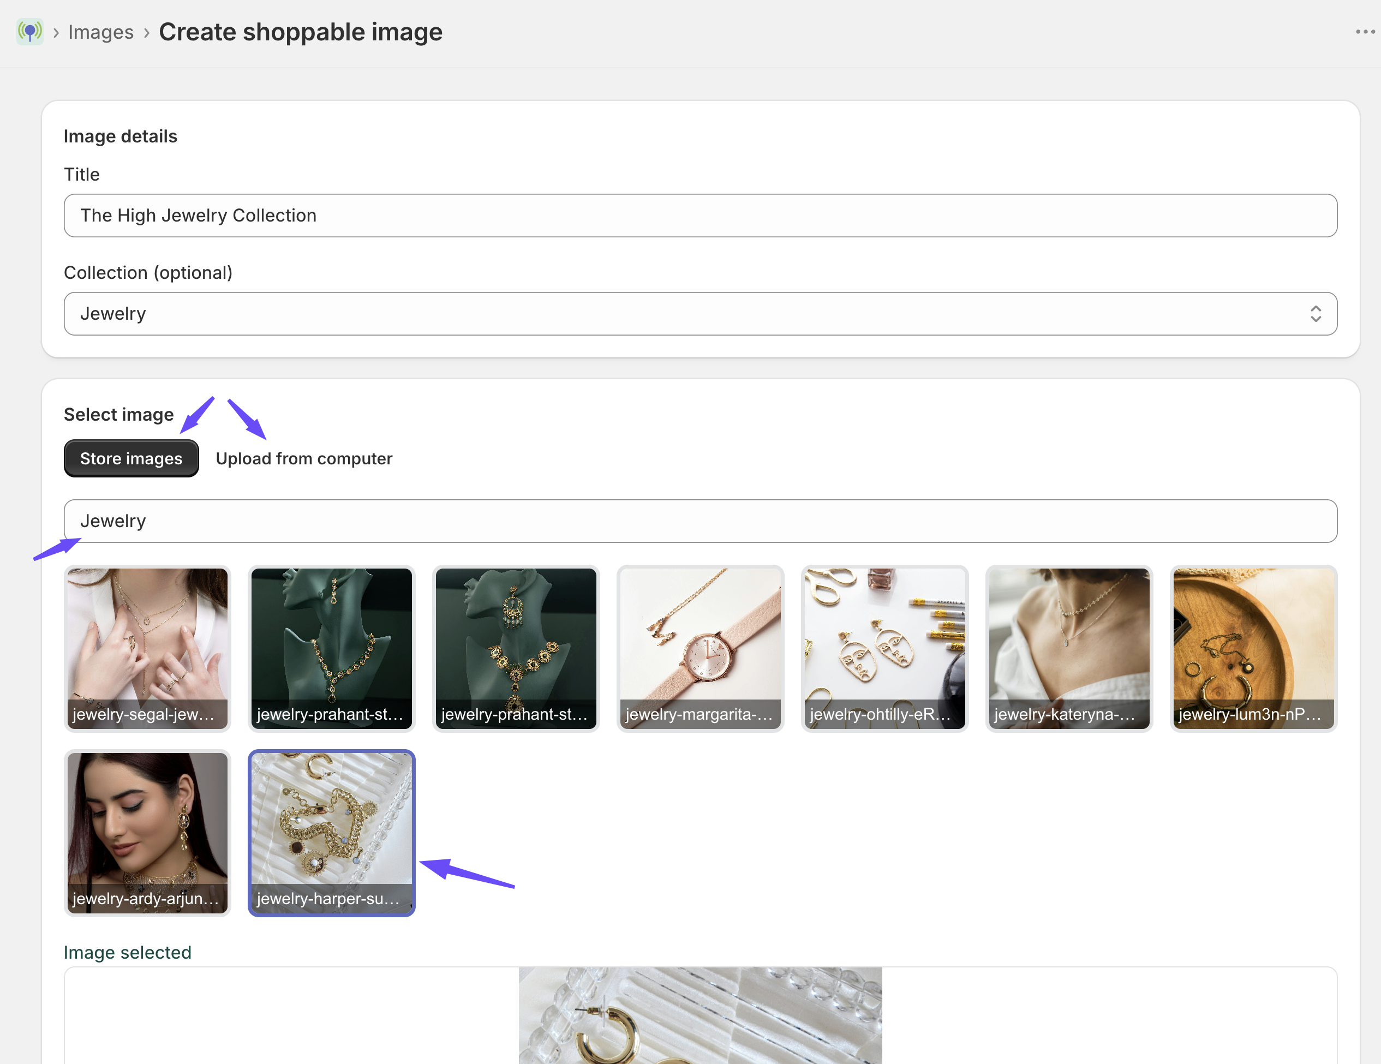Click the Jewelry image search field
This screenshot has width=1381, height=1064.
click(700, 521)
